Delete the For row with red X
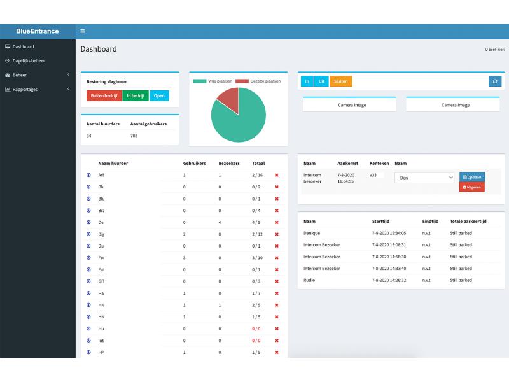Image resolution: width=509 pixels, height=382 pixels. pos(277,258)
